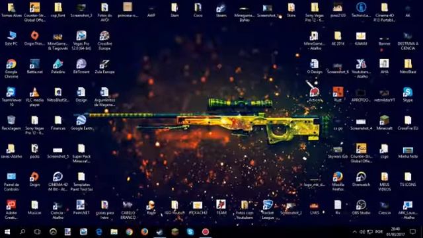
Task: Open the TS ICONS file
Action: tap(408, 179)
